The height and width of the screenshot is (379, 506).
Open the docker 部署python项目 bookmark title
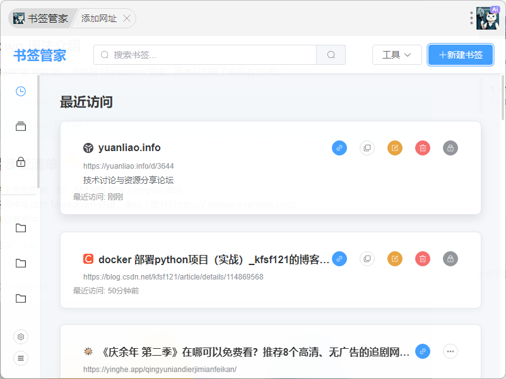click(x=214, y=259)
